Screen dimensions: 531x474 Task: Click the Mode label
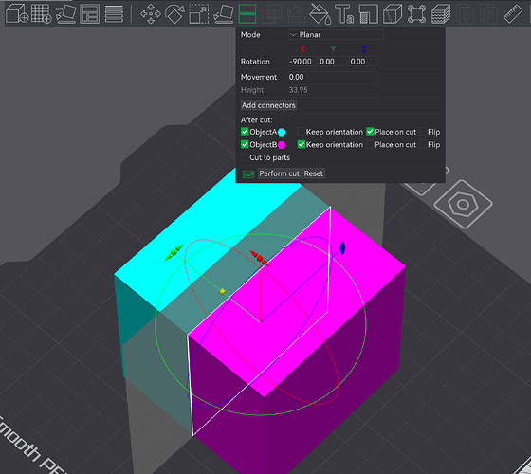click(250, 34)
